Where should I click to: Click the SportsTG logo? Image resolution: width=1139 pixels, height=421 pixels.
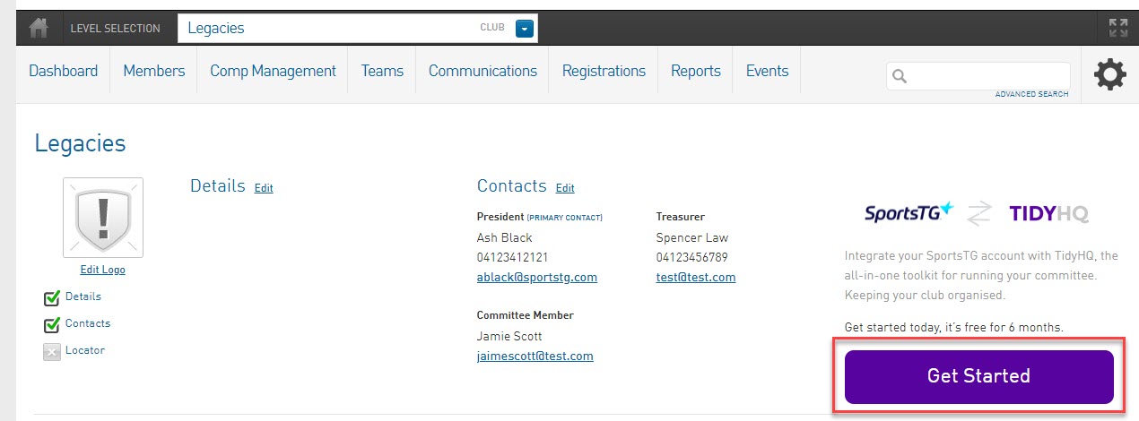[909, 213]
